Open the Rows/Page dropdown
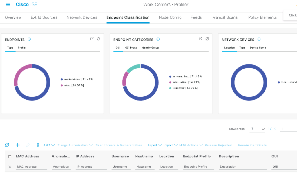Screen dimensions: 297x174 coord(258,129)
